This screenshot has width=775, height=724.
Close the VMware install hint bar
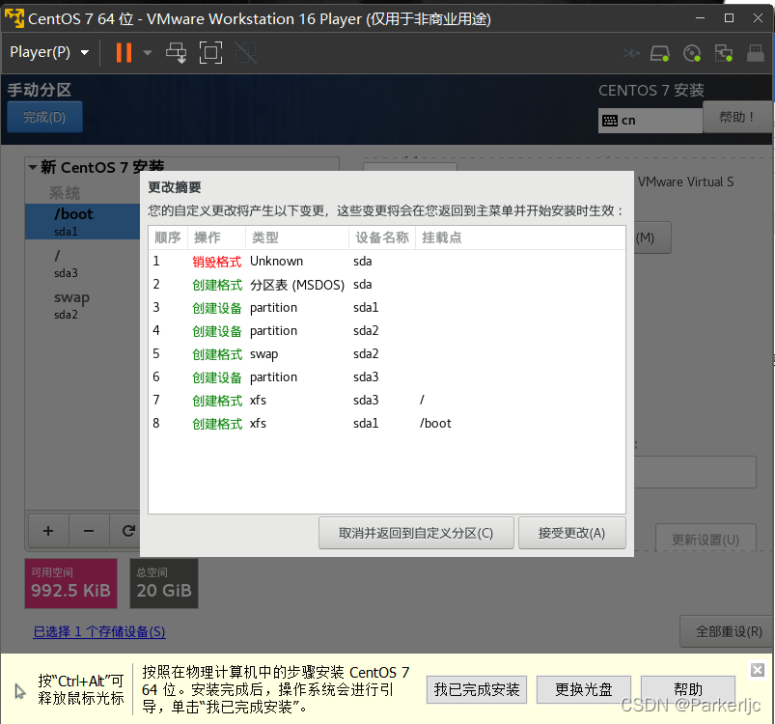pyautogui.click(x=758, y=670)
